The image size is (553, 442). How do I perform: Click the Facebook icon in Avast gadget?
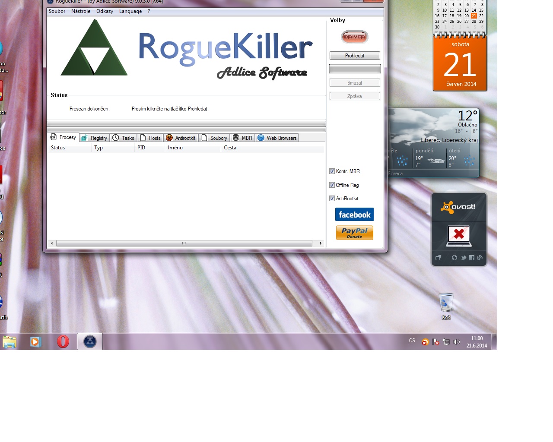(x=472, y=258)
